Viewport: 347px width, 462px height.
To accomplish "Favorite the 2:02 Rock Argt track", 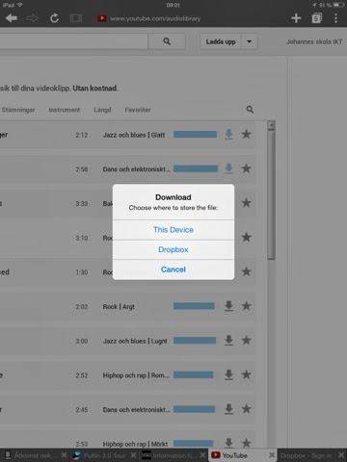I will pos(247,306).
